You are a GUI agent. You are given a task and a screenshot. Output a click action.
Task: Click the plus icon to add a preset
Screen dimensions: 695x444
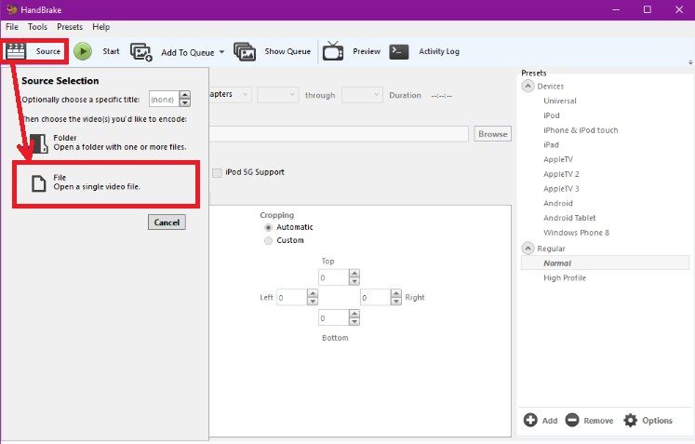coord(530,420)
